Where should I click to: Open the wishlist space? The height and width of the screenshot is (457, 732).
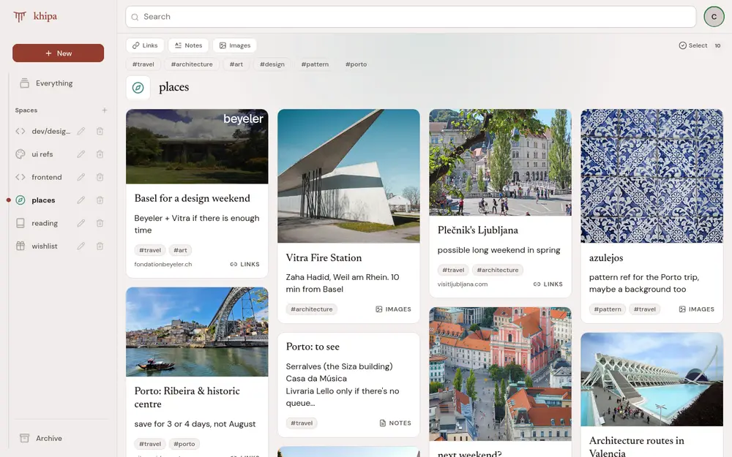[x=45, y=246]
